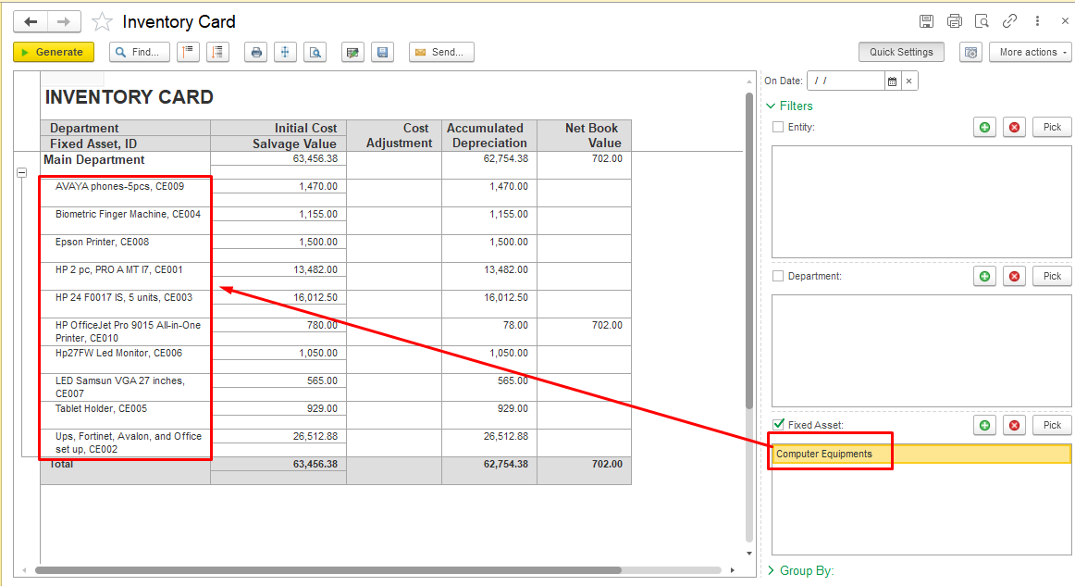The width and height of the screenshot is (1075, 586).
Task: Add report to favorites with star icon
Action: (102, 22)
